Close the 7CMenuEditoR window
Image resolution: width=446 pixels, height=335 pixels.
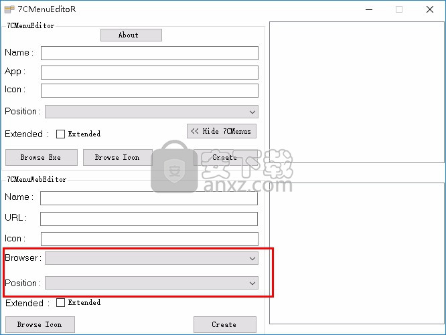[430, 9]
